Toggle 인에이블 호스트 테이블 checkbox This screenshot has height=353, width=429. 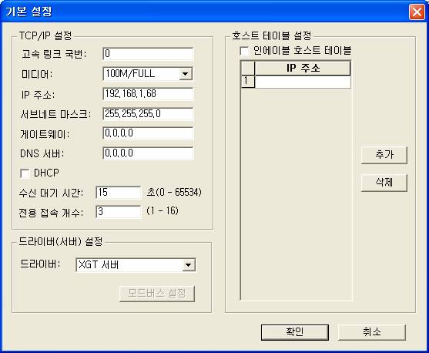coord(244,51)
